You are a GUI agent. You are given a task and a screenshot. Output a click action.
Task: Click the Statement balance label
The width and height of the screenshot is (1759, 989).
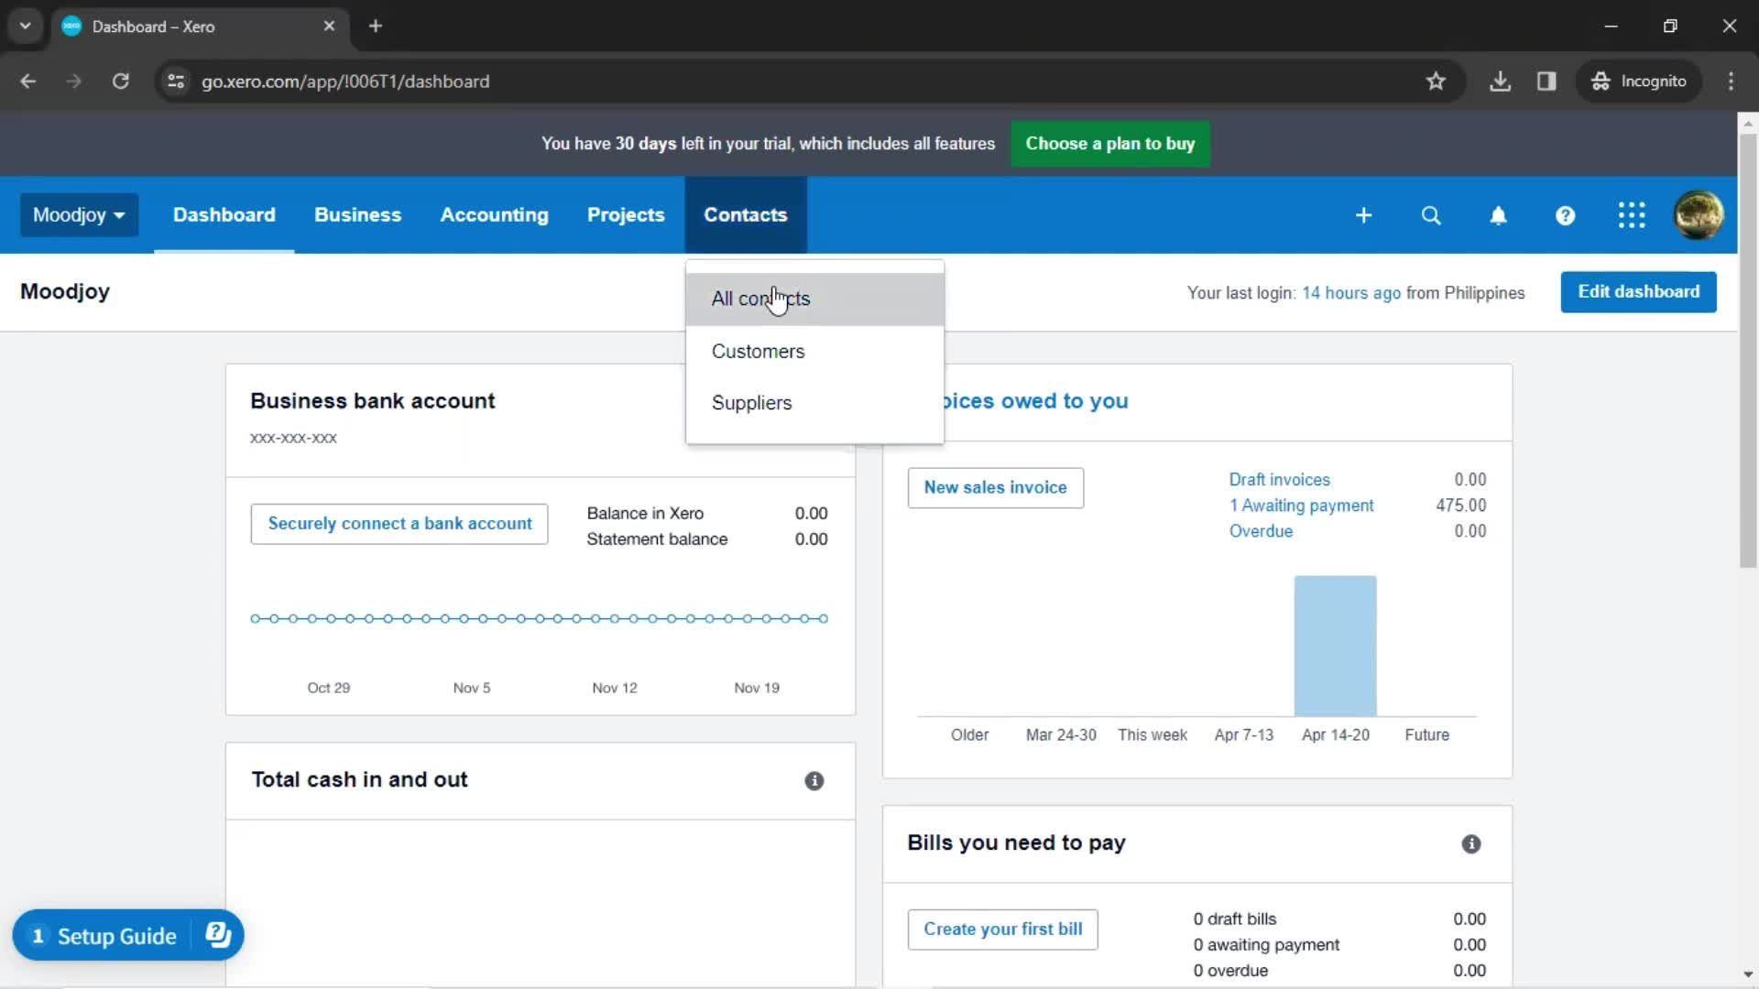657,539
